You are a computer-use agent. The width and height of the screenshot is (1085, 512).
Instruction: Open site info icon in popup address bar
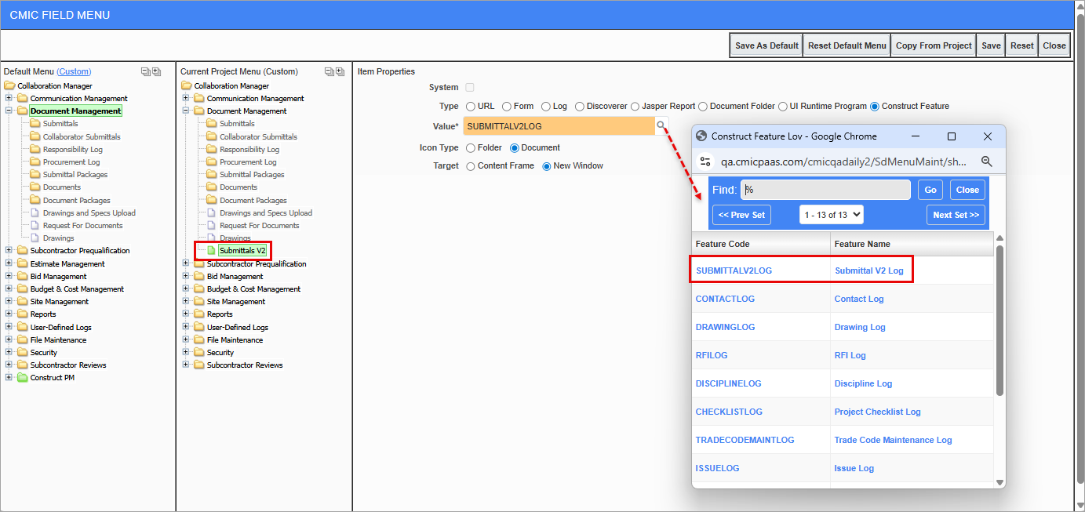[705, 162]
